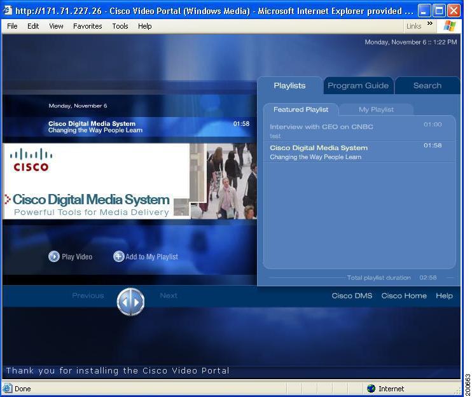
Task: Click the Internet zone status label
Action: pyautogui.click(x=391, y=389)
